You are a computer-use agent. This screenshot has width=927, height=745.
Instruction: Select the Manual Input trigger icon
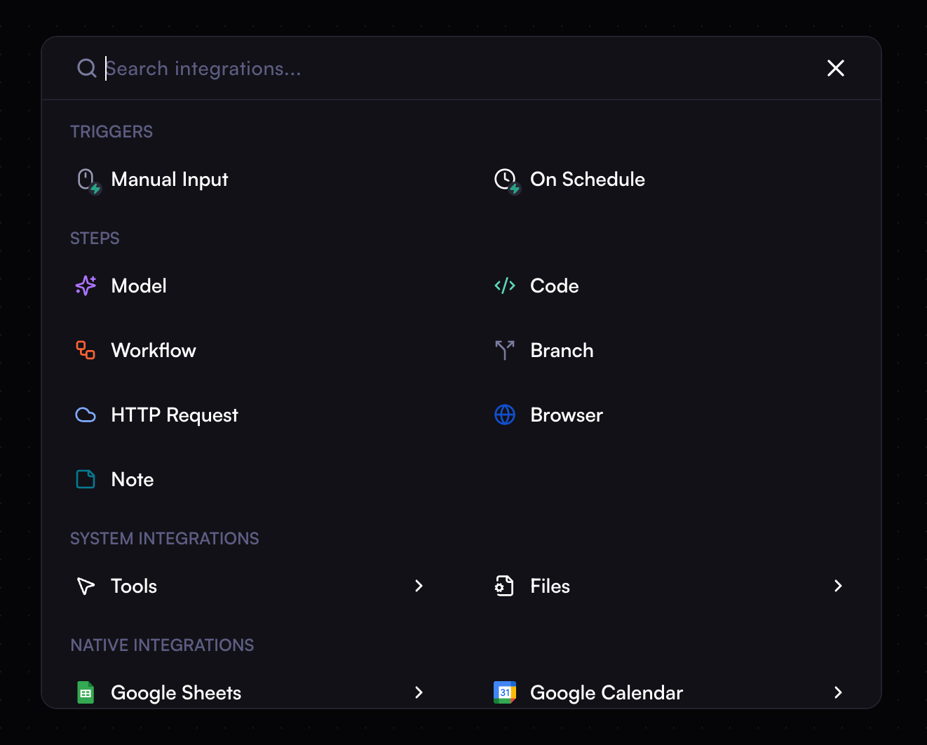(x=87, y=180)
